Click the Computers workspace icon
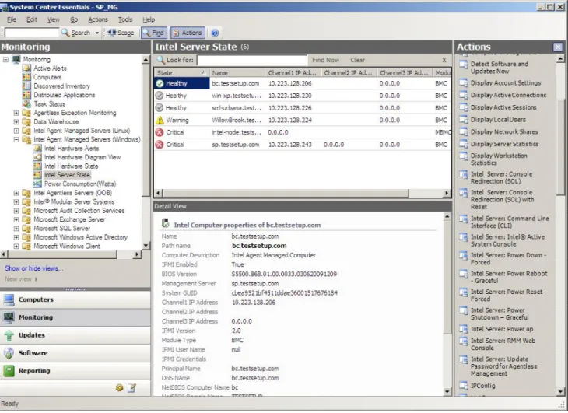 [9, 299]
